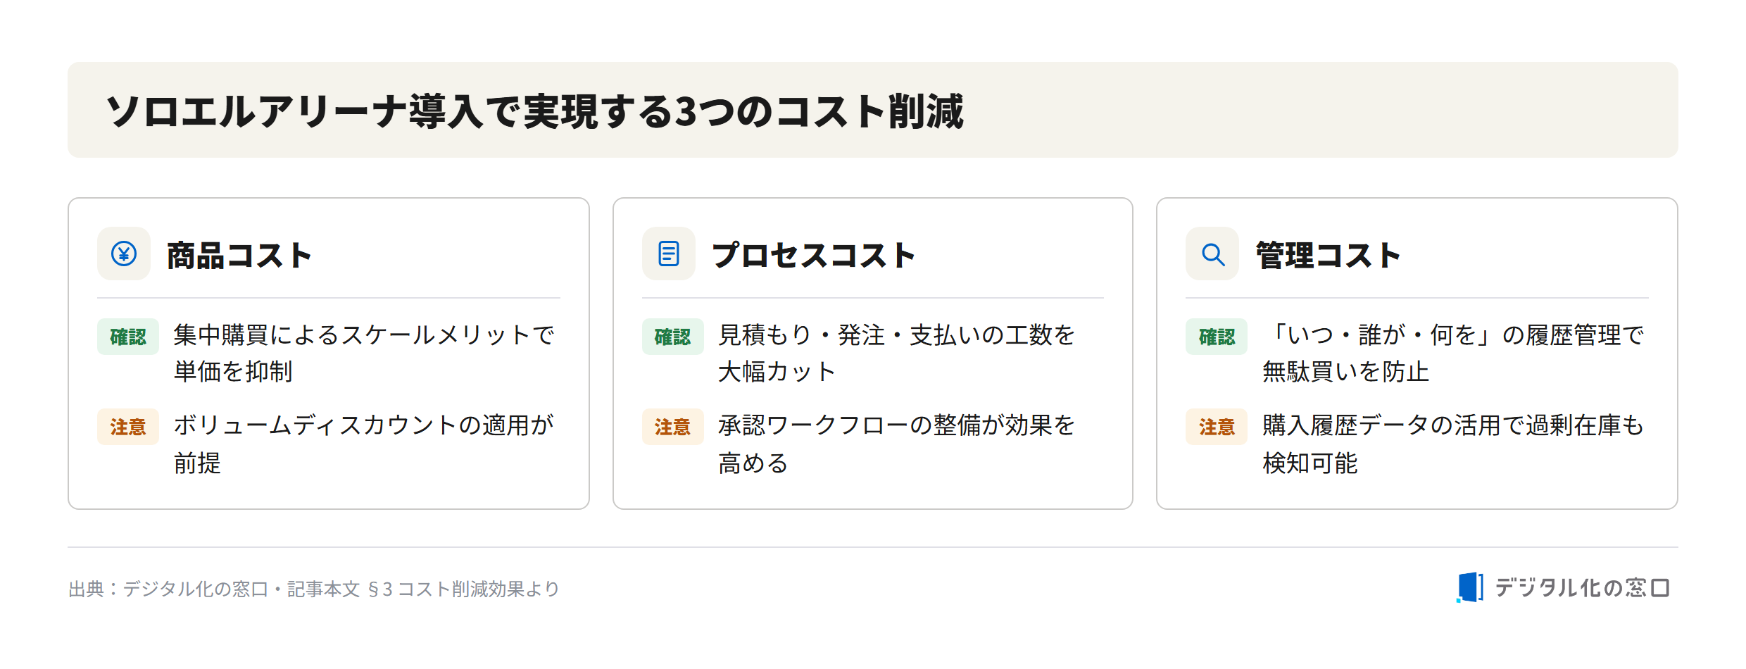The width and height of the screenshot is (1746, 669).
Task: Click the green 確認 badge in プロセスコスト card
Action: coord(672,337)
